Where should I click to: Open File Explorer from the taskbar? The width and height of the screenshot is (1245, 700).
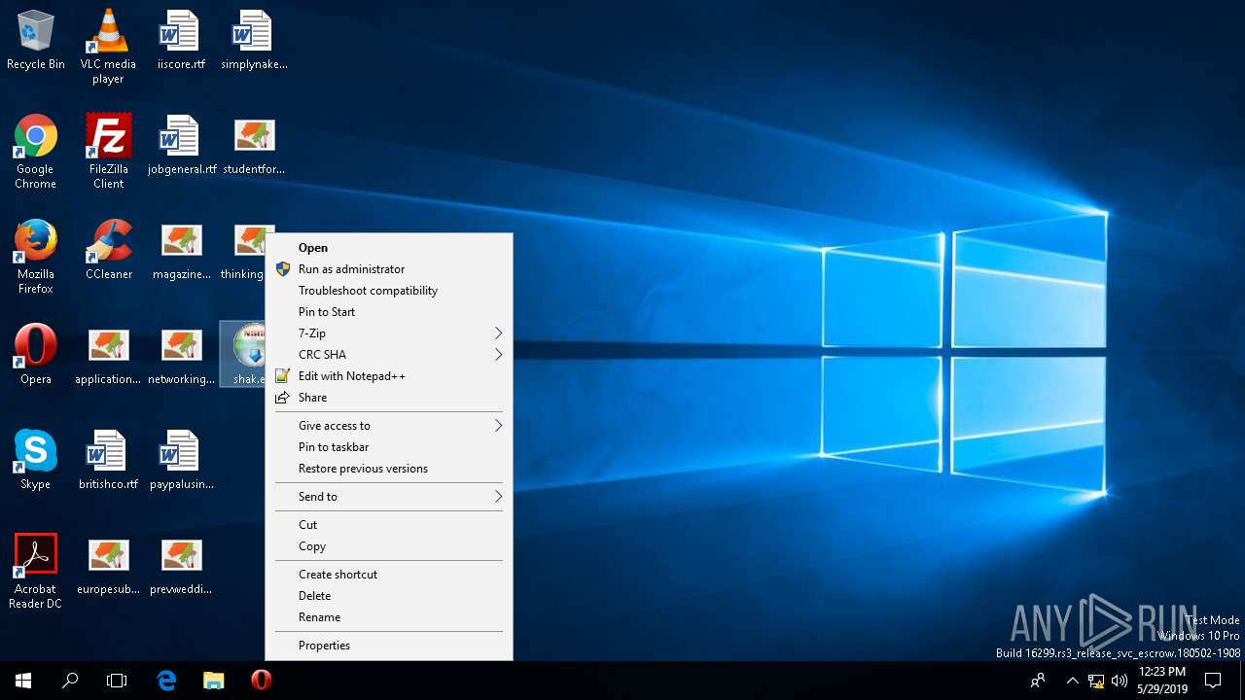click(214, 681)
